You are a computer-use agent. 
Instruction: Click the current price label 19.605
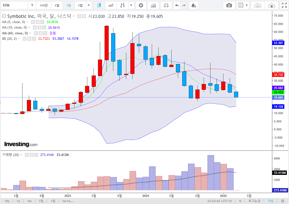point(278,97)
